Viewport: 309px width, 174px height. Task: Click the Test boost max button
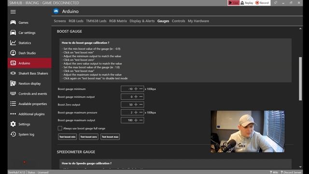click(110, 137)
